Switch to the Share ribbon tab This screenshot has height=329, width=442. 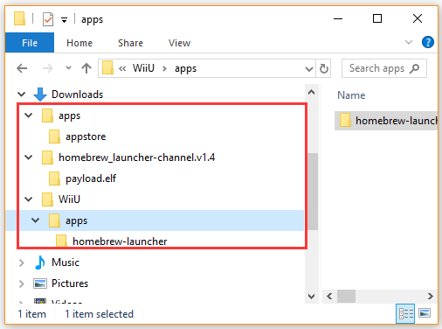pyautogui.click(x=130, y=43)
